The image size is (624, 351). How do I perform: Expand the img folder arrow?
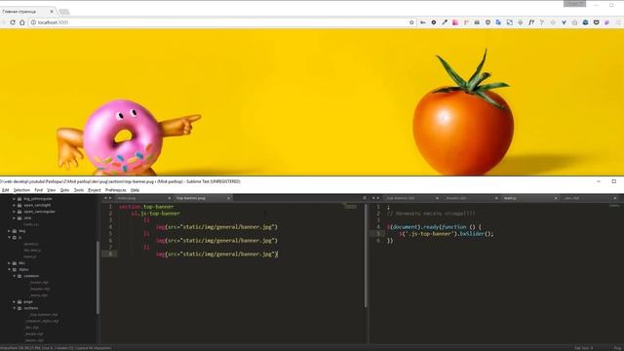(x=9, y=231)
